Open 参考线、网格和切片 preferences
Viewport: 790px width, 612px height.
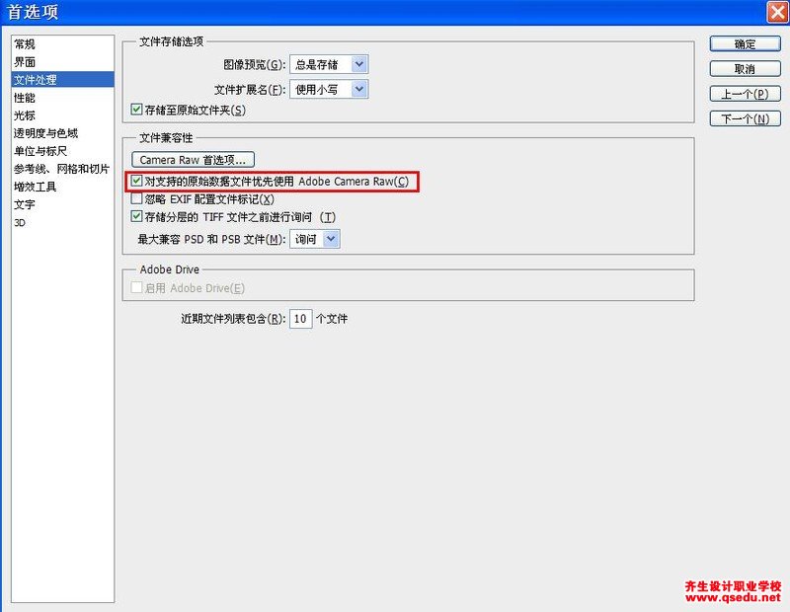(x=61, y=169)
